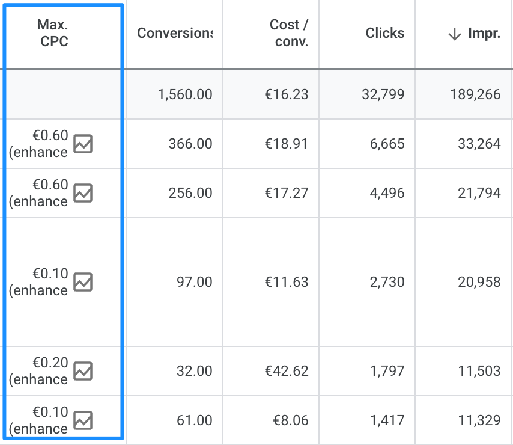Click cost per conversion cell €11.63
This screenshot has height=445, width=513.
coord(287,282)
